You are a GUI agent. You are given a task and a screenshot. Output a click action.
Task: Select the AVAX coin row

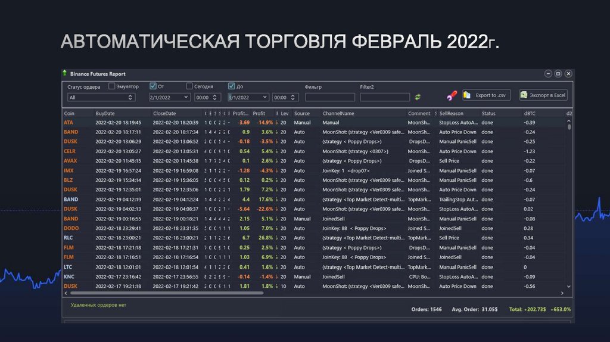315,161
